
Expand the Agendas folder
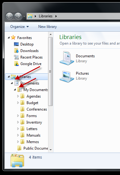point(18,96)
